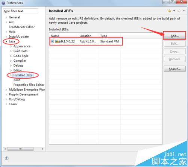Expand the Plug-in Development node
188x167 pixels.
[6, 94]
